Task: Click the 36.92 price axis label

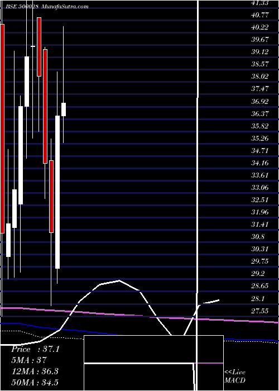Action: [259, 102]
